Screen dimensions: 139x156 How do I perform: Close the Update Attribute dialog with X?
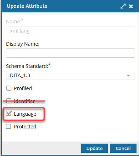click(x=131, y=6)
